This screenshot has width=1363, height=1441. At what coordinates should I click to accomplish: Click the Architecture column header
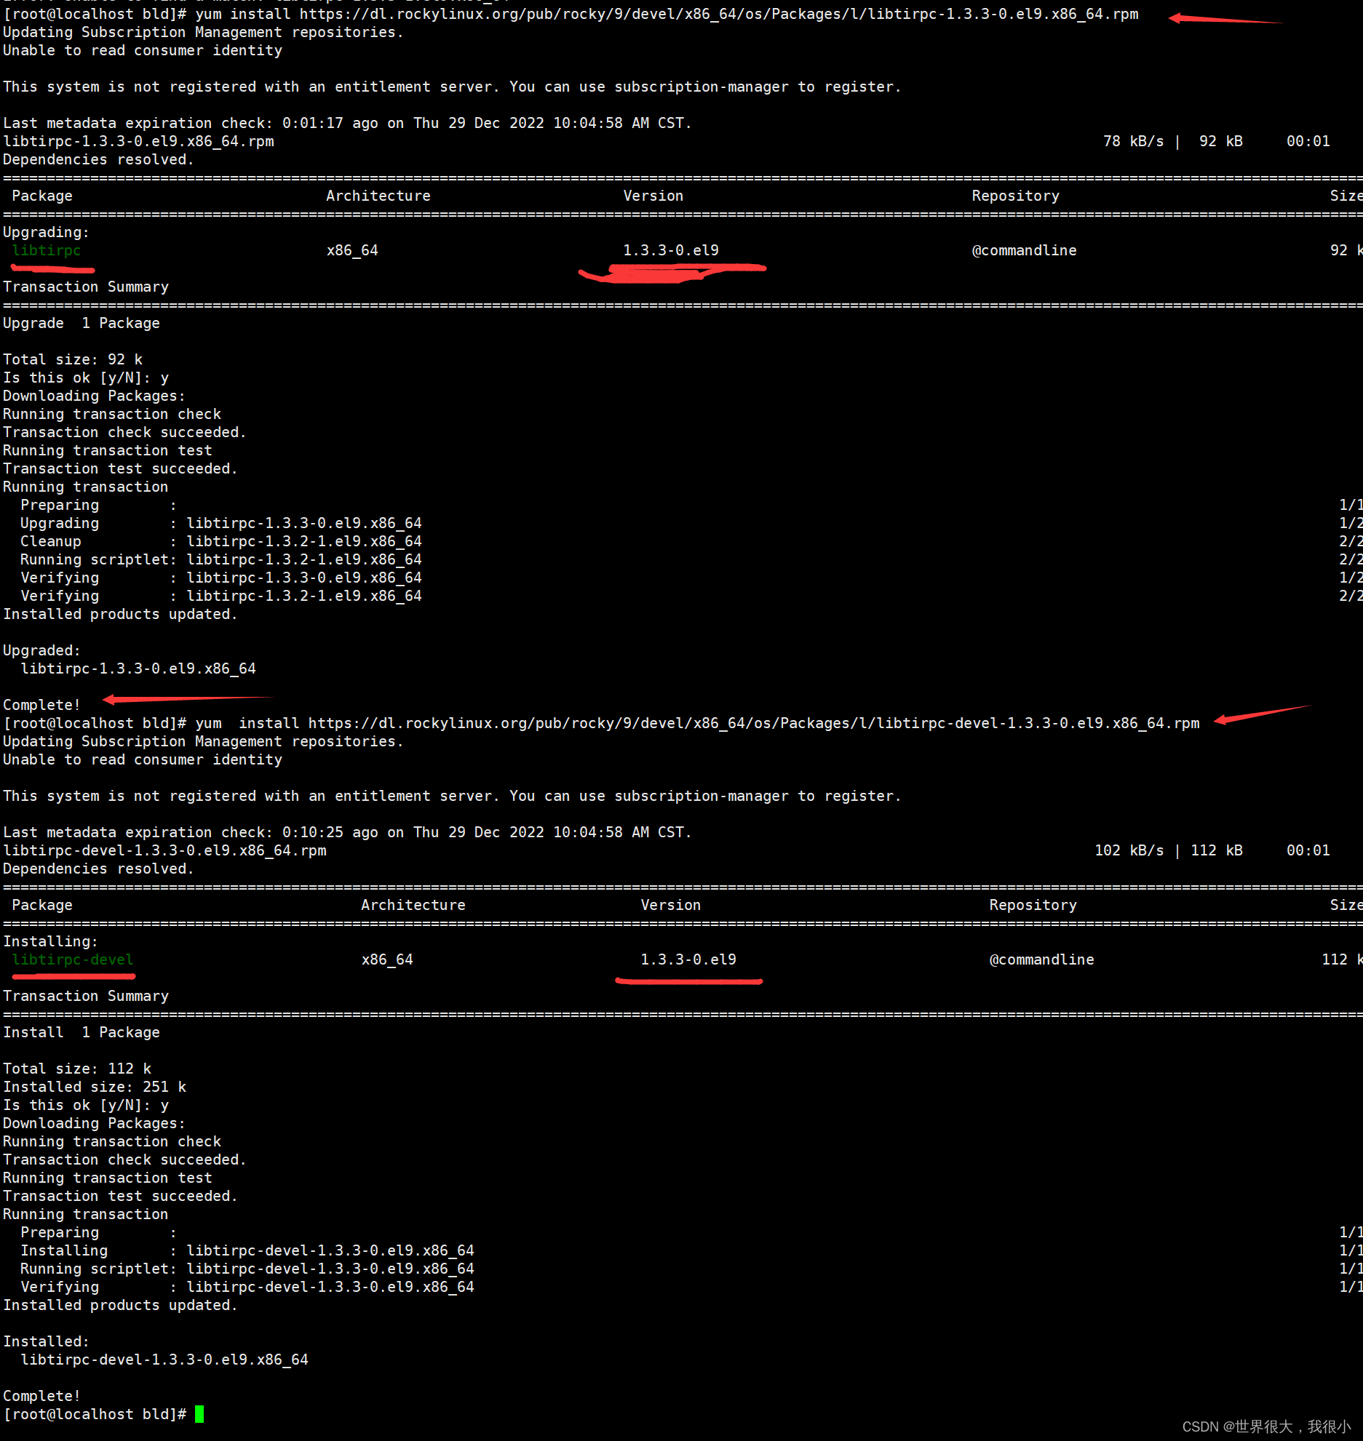(378, 195)
